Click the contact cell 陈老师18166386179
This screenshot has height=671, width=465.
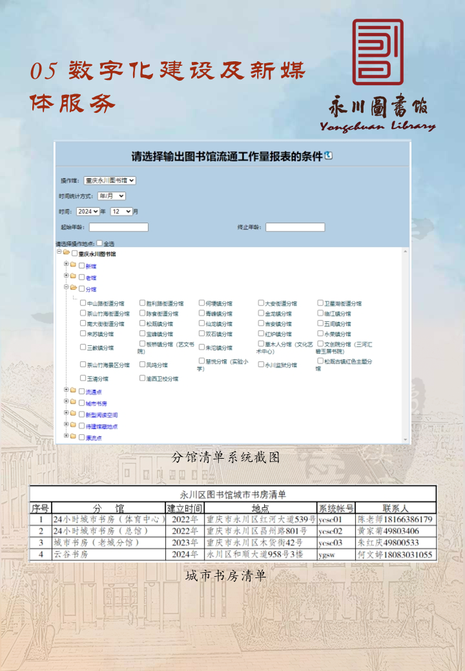[x=396, y=519]
